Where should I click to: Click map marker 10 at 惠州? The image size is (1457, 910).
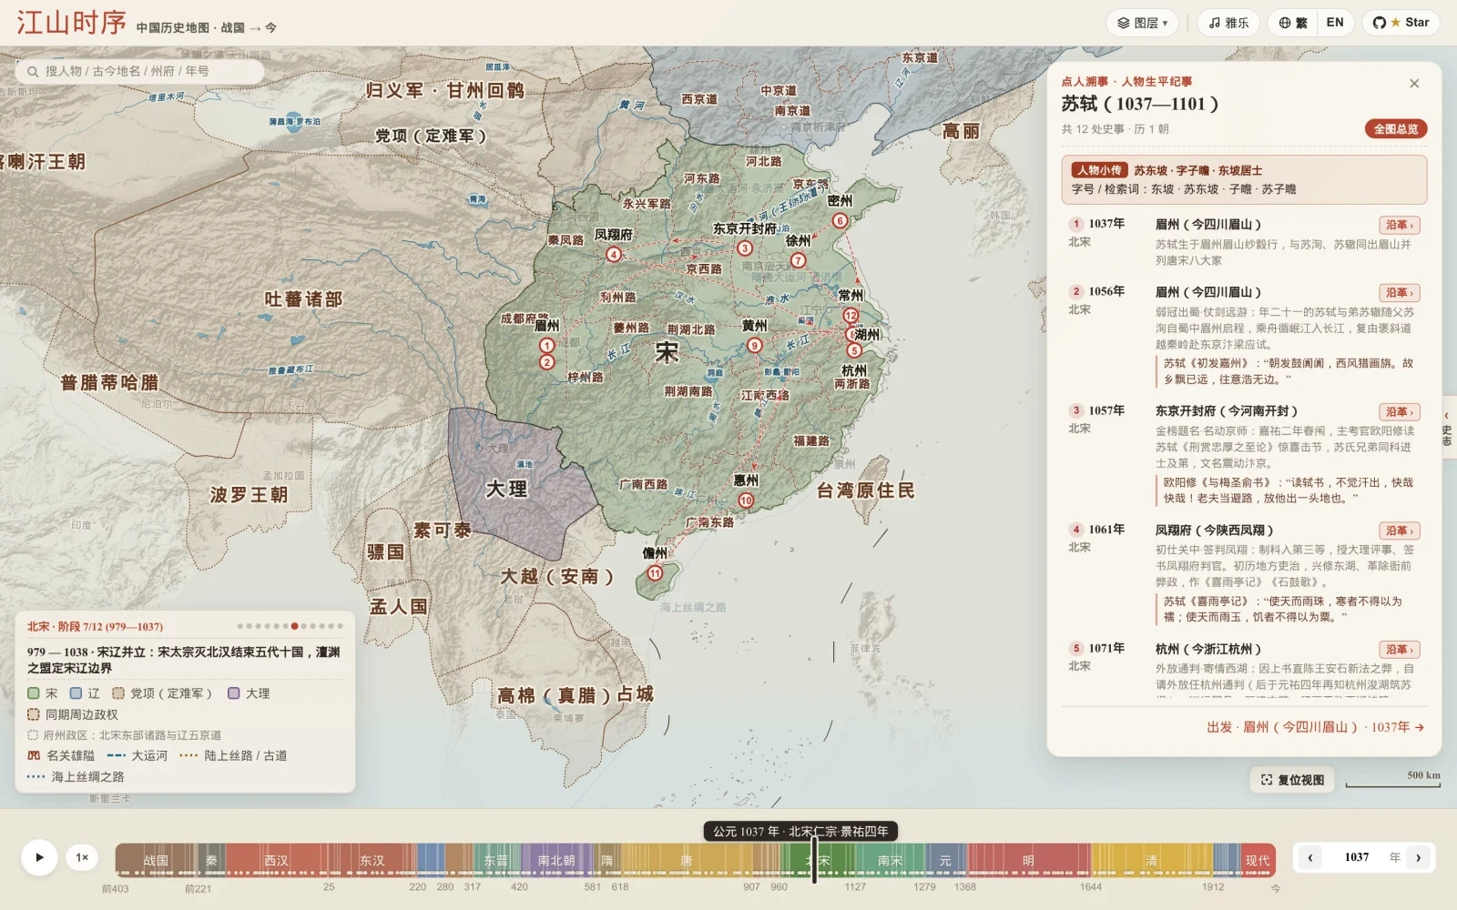(746, 500)
